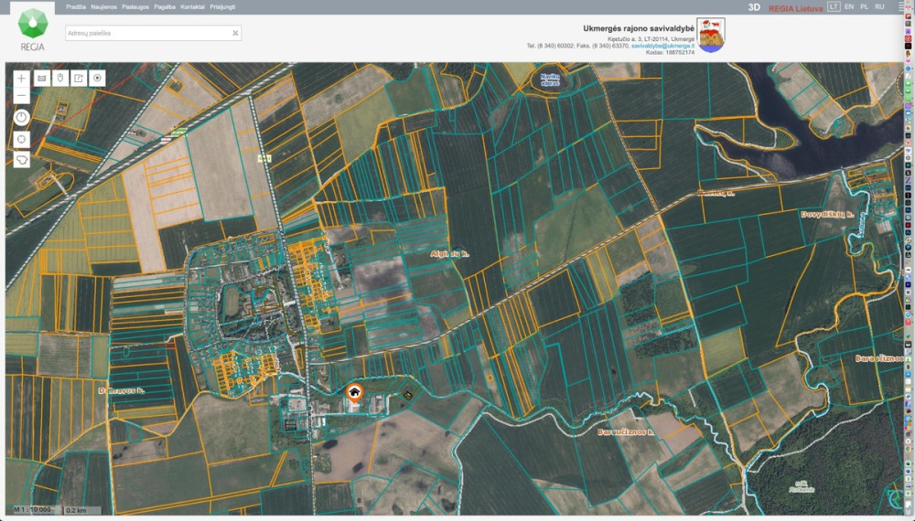Select the LT language option
Viewport: 915px width, 521px height.
834,7
